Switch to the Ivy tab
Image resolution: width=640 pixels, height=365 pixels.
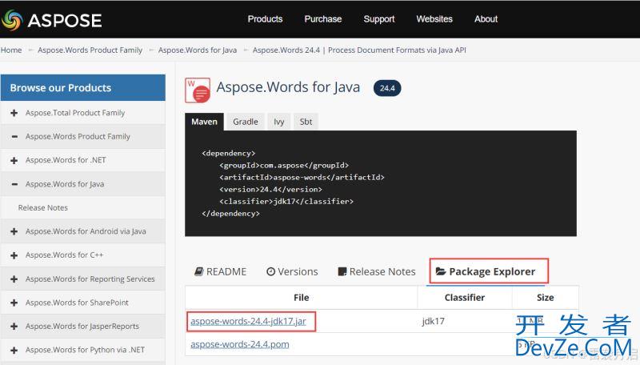click(x=279, y=122)
